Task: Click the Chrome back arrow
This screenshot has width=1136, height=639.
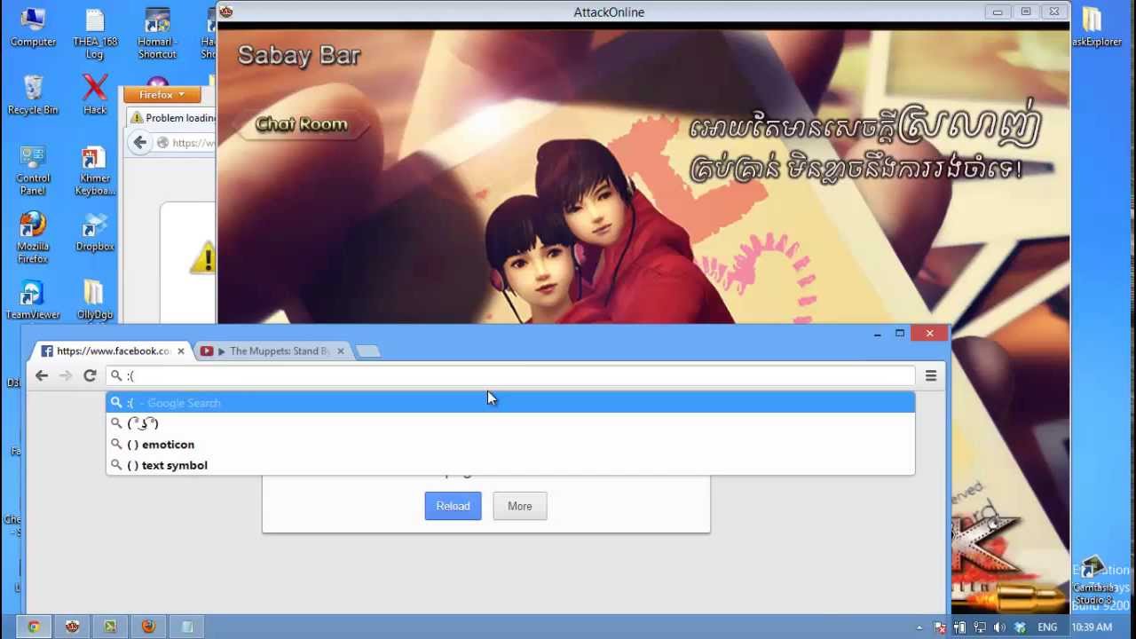Action: (x=42, y=375)
